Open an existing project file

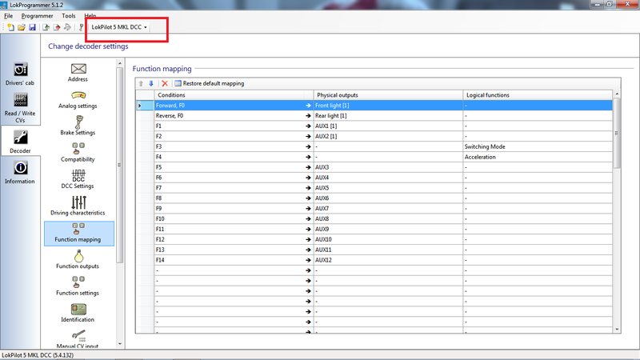tap(22, 27)
